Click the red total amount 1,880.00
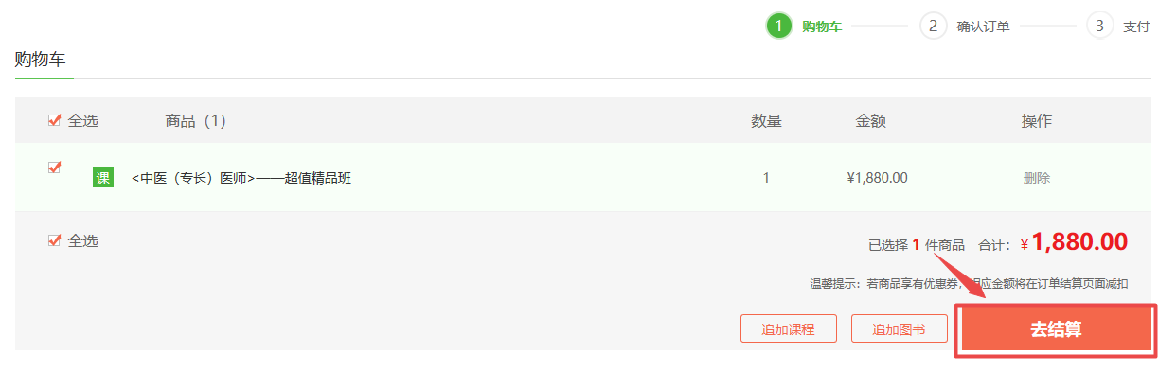 (x=1079, y=242)
